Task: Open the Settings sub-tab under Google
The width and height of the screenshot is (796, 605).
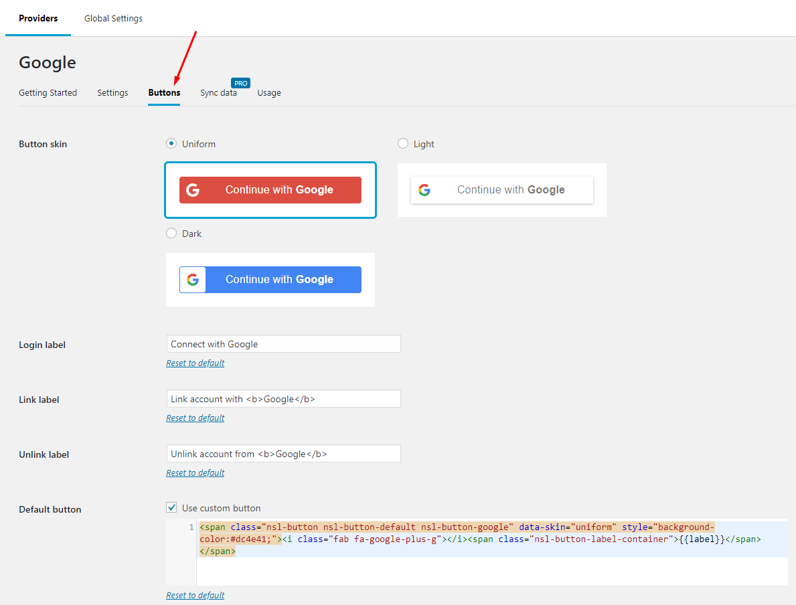Action: point(112,93)
